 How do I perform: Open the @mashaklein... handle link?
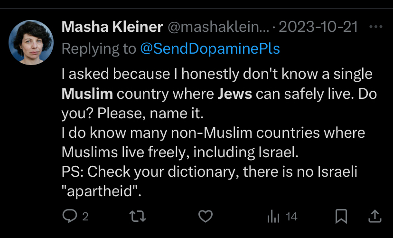coord(218,27)
